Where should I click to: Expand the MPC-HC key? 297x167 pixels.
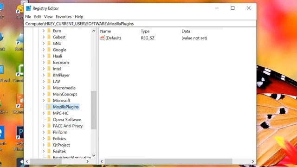(44, 113)
